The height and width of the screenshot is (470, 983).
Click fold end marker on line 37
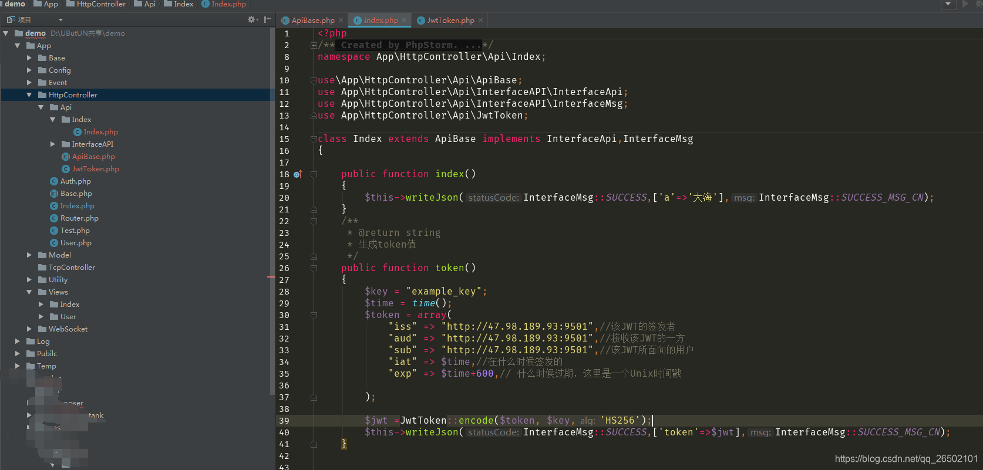(x=314, y=397)
